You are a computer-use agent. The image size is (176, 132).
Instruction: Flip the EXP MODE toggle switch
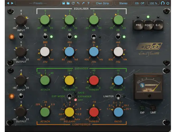tap(69, 97)
